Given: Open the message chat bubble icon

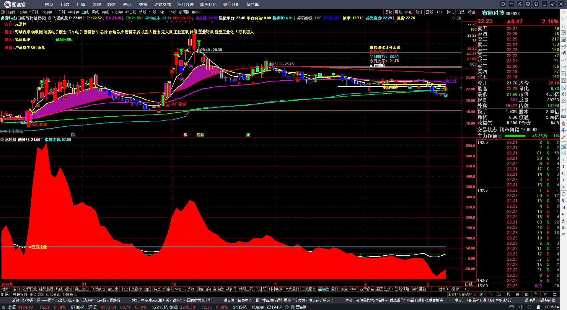Looking at the screenshot, I should point(503,4).
